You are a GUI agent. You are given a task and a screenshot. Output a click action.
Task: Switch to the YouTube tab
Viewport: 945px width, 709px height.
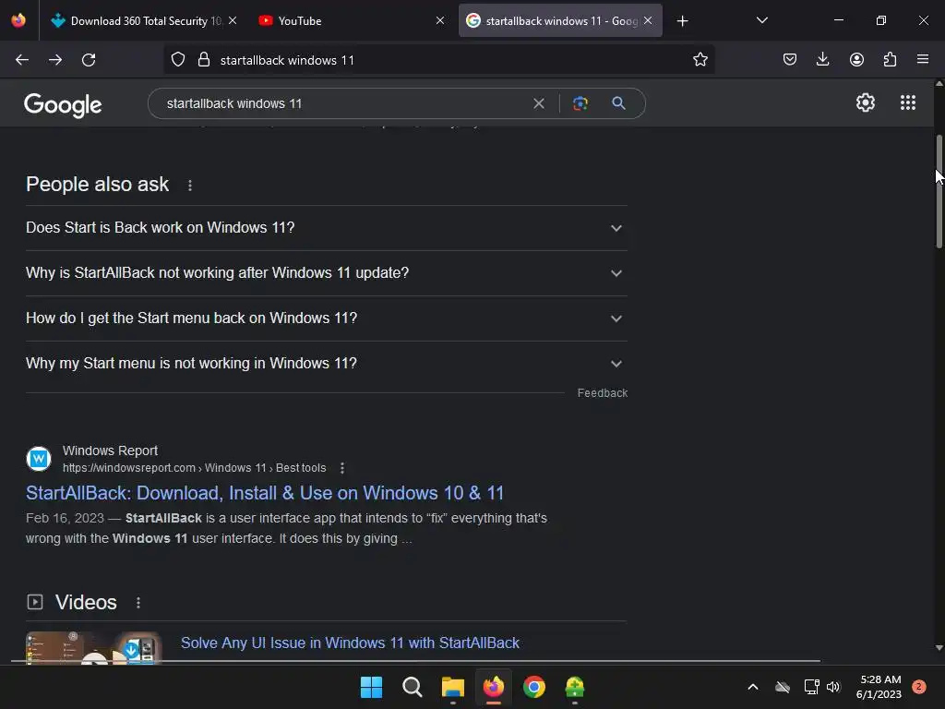tap(350, 21)
